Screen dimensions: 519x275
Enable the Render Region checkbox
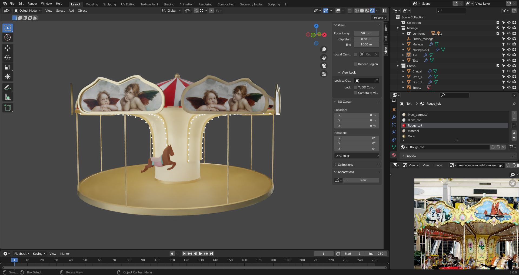[355, 64]
